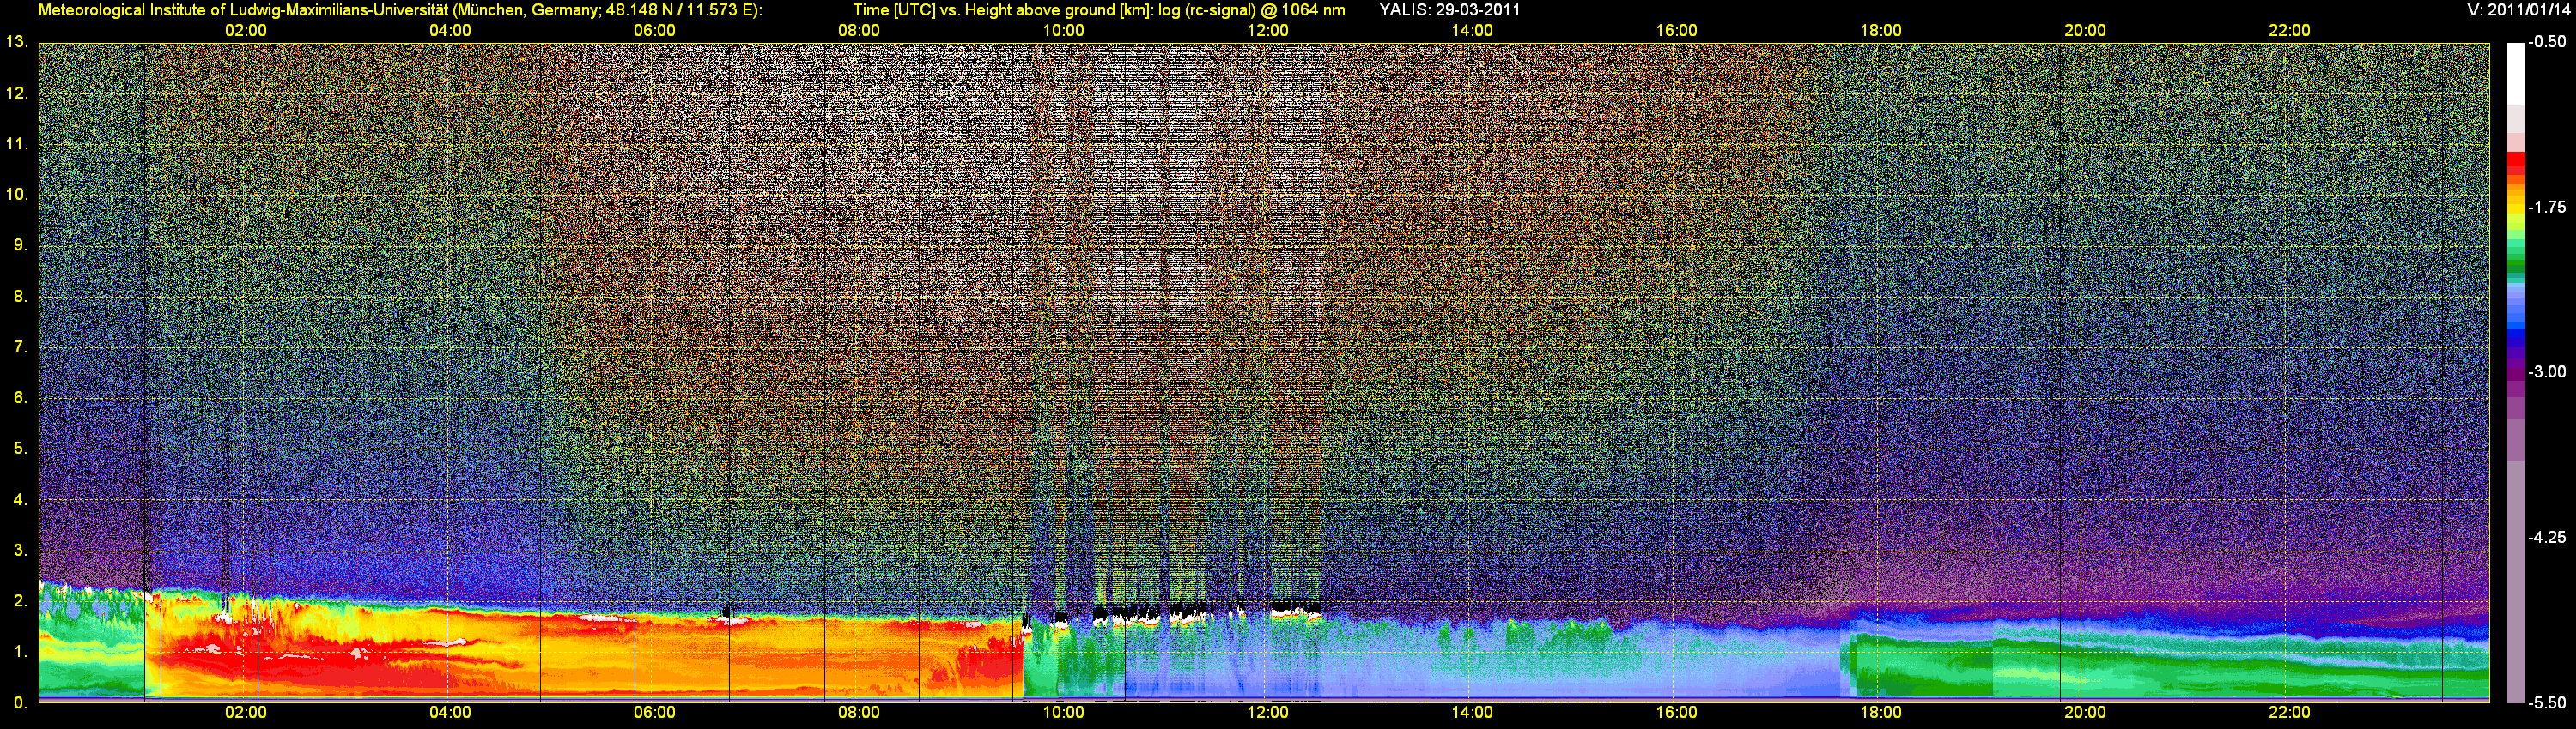Select the 2 km height axis label
Screen dimensions: 2576x729
[19, 600]
